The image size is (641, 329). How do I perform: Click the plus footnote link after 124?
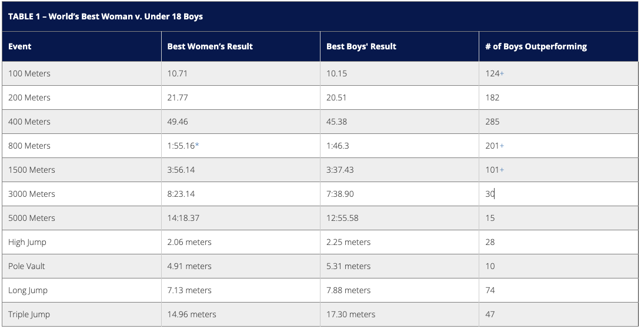[502, 74]
